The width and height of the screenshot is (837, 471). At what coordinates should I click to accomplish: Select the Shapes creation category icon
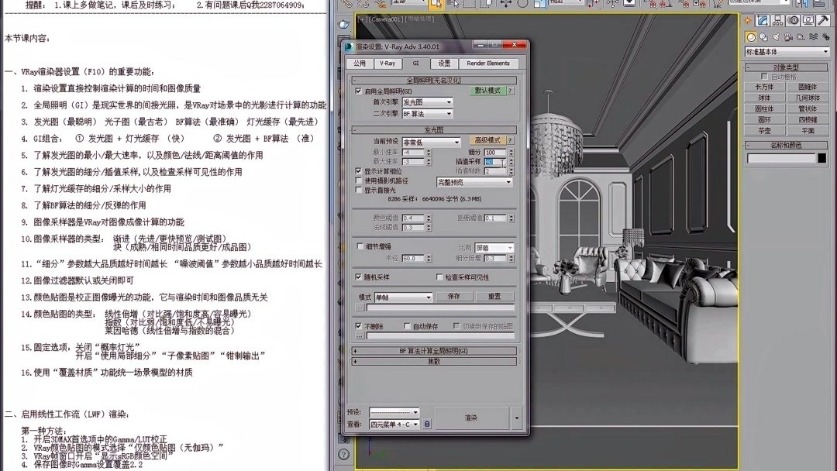point(763,37)
